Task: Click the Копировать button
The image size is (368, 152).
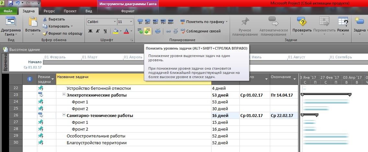Action: click(56, 26)
